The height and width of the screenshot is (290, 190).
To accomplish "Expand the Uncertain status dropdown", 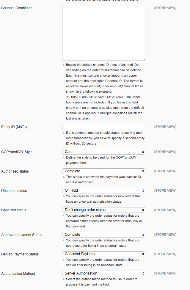I will point(103,190).
